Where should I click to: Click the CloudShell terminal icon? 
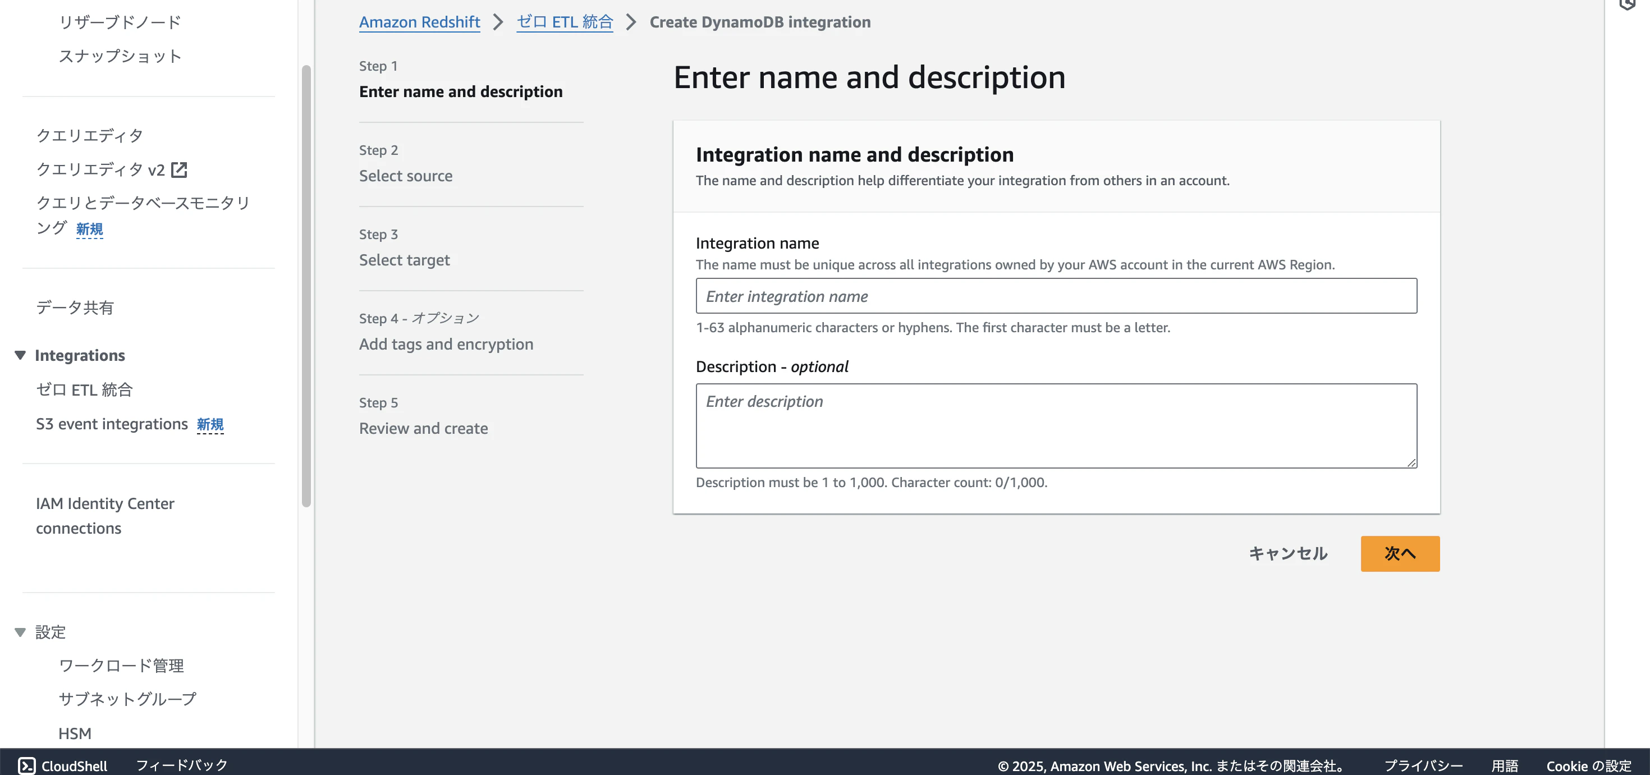(26, 765)
